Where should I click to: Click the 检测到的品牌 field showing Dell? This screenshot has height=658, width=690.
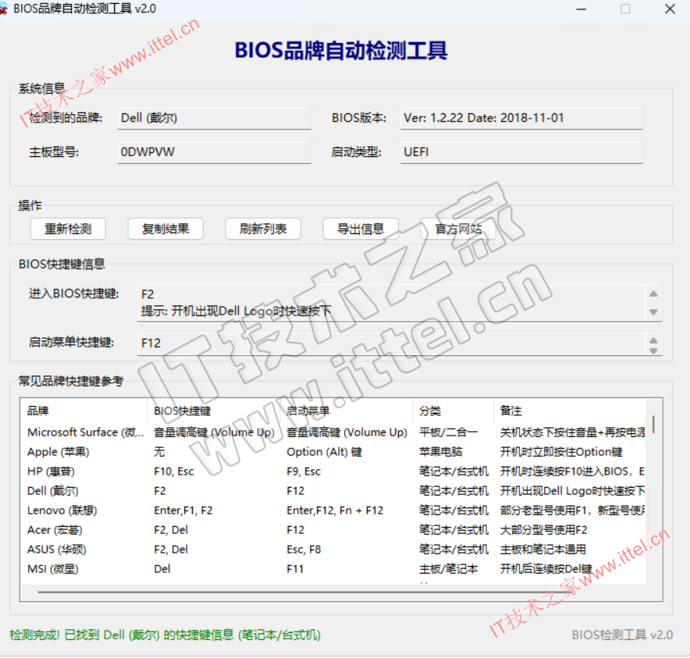click(x=213, y=118)
